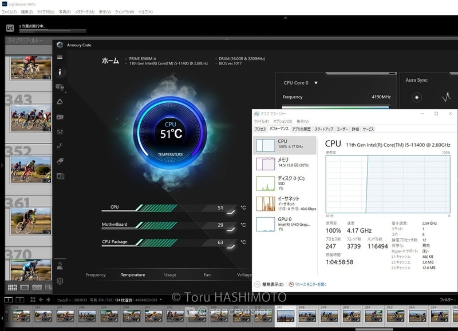Select Usage tab in Armoury Crate
458x331 pixels.
[x=170, y=275]
